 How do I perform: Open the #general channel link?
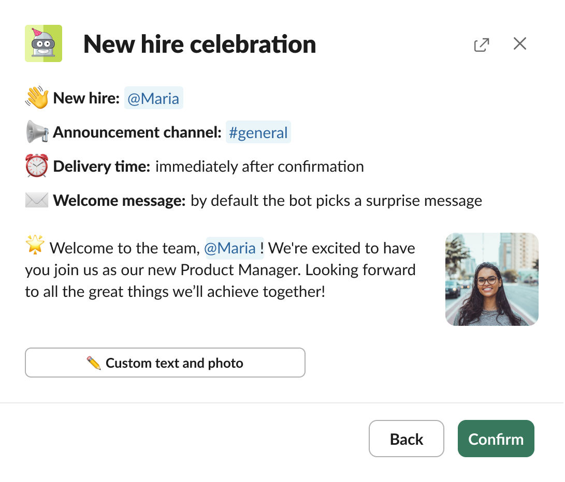point(258,132)
